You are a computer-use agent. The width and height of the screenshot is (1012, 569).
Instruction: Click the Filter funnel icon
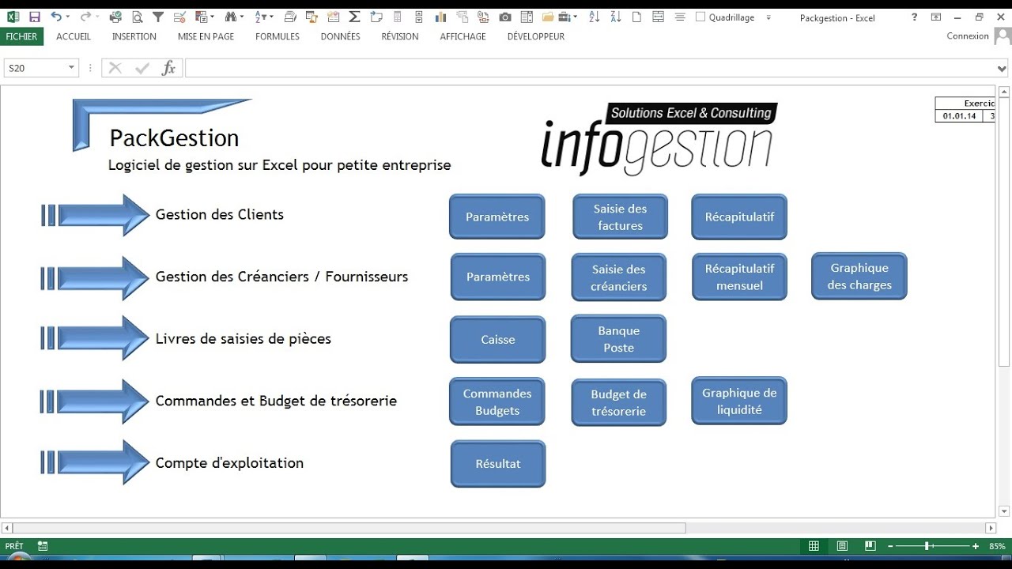point(158,17)
